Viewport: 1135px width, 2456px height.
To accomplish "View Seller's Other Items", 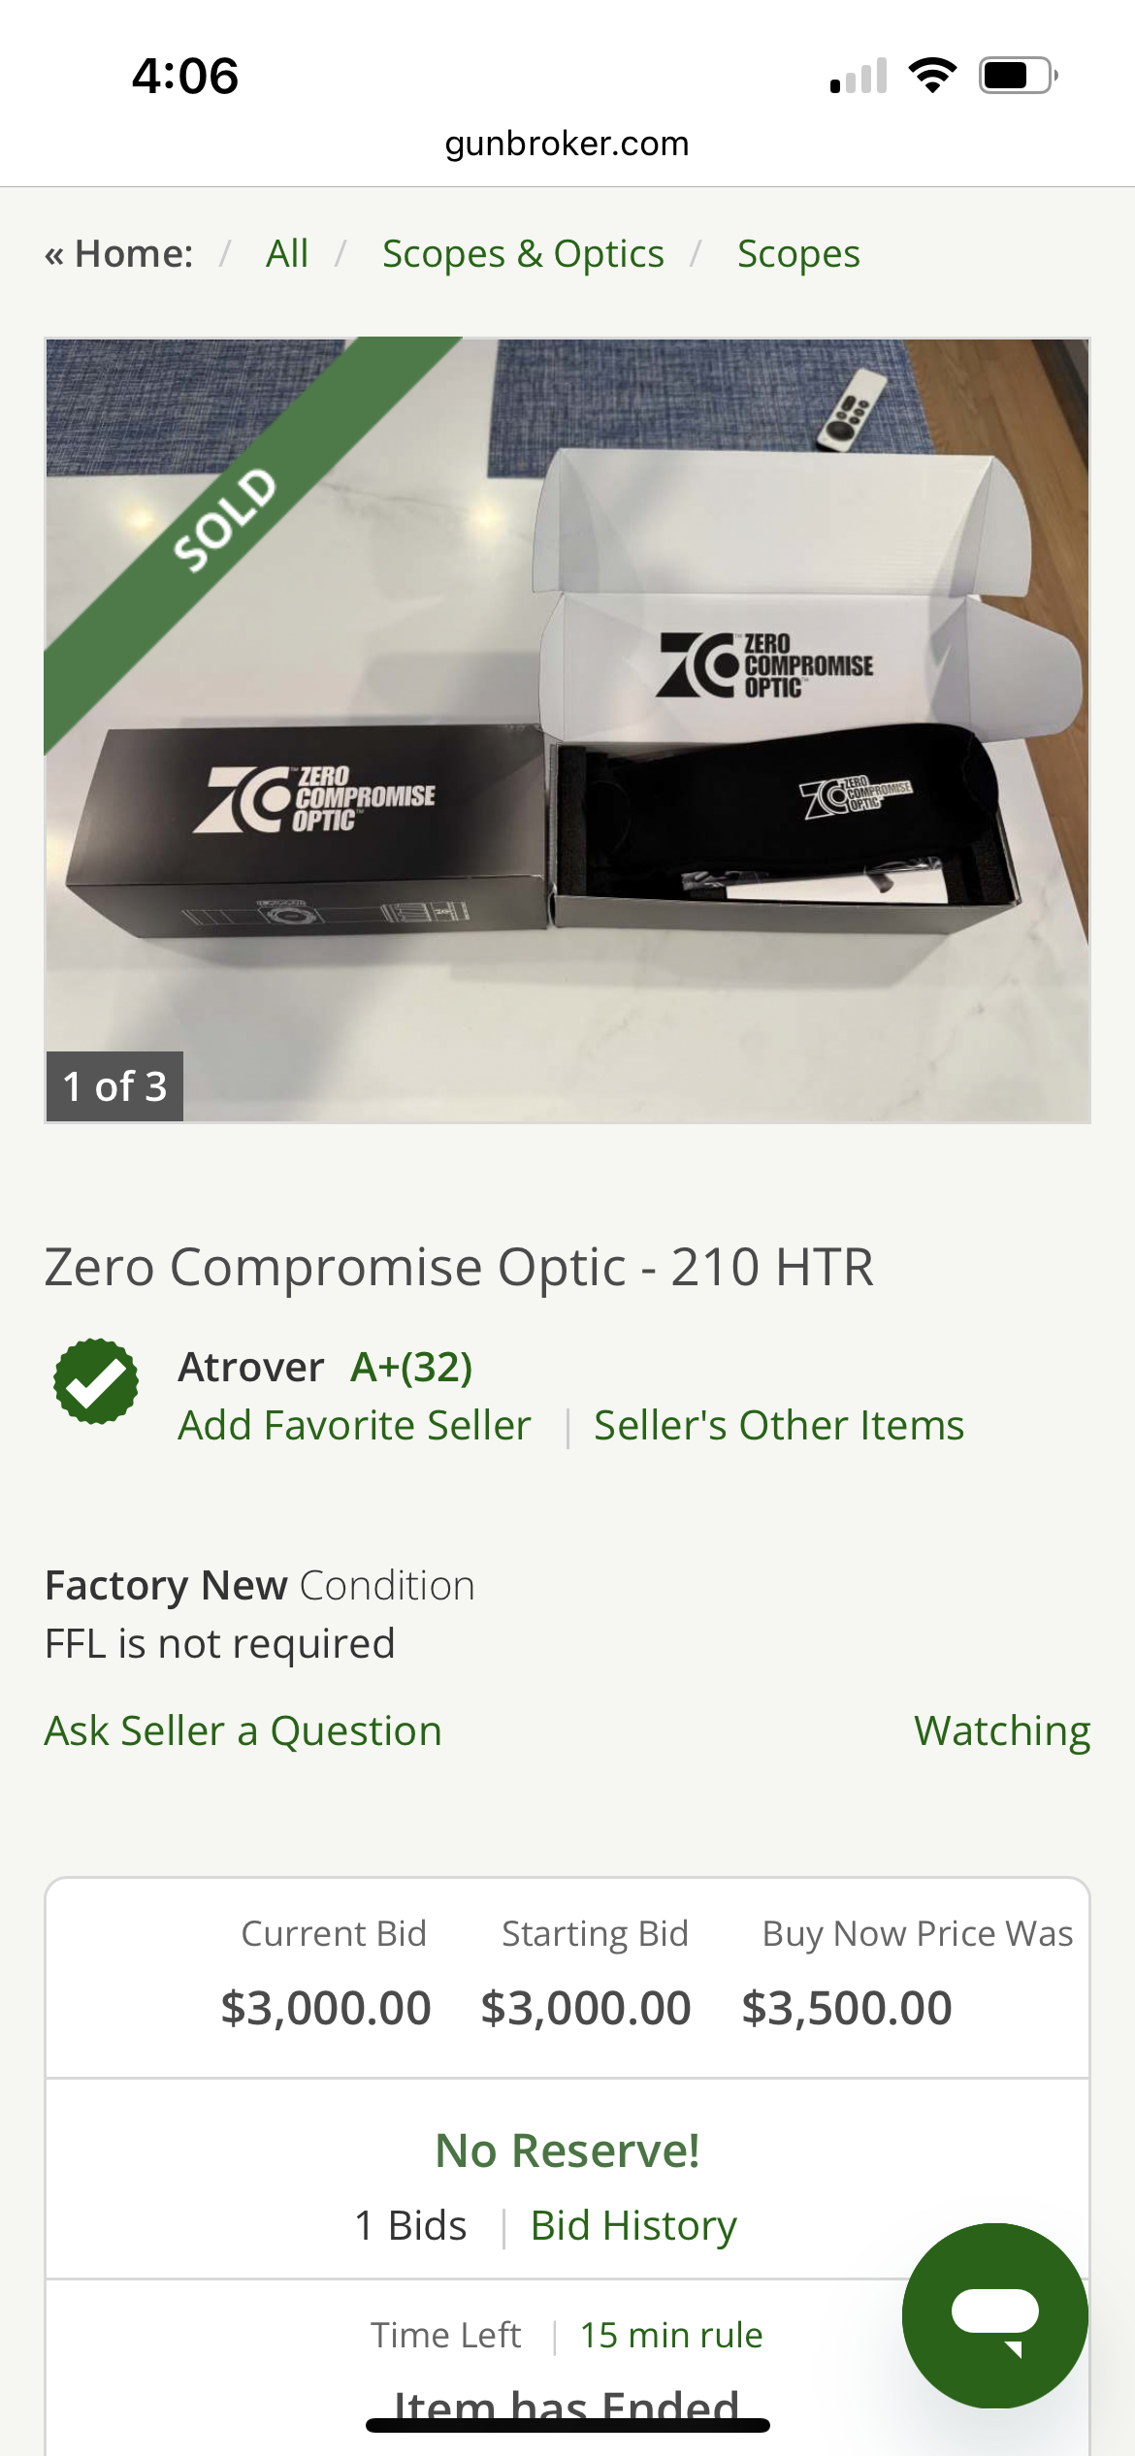I will point(779,1426).
